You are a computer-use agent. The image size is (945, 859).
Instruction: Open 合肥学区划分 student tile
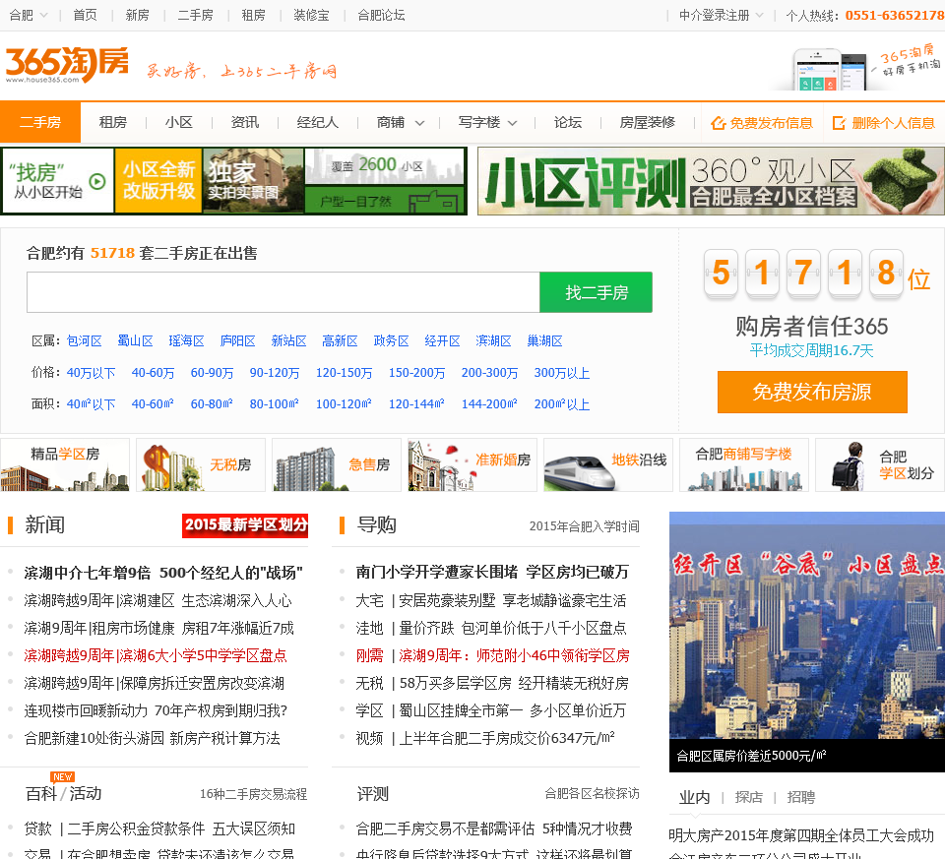tap(880, 465)
